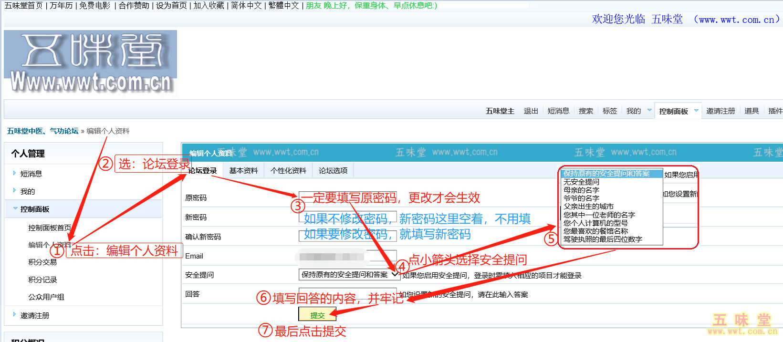Click 退出 in the navigation bar
The width and height of the screenshot is (783, 342).
pos(531,111)
